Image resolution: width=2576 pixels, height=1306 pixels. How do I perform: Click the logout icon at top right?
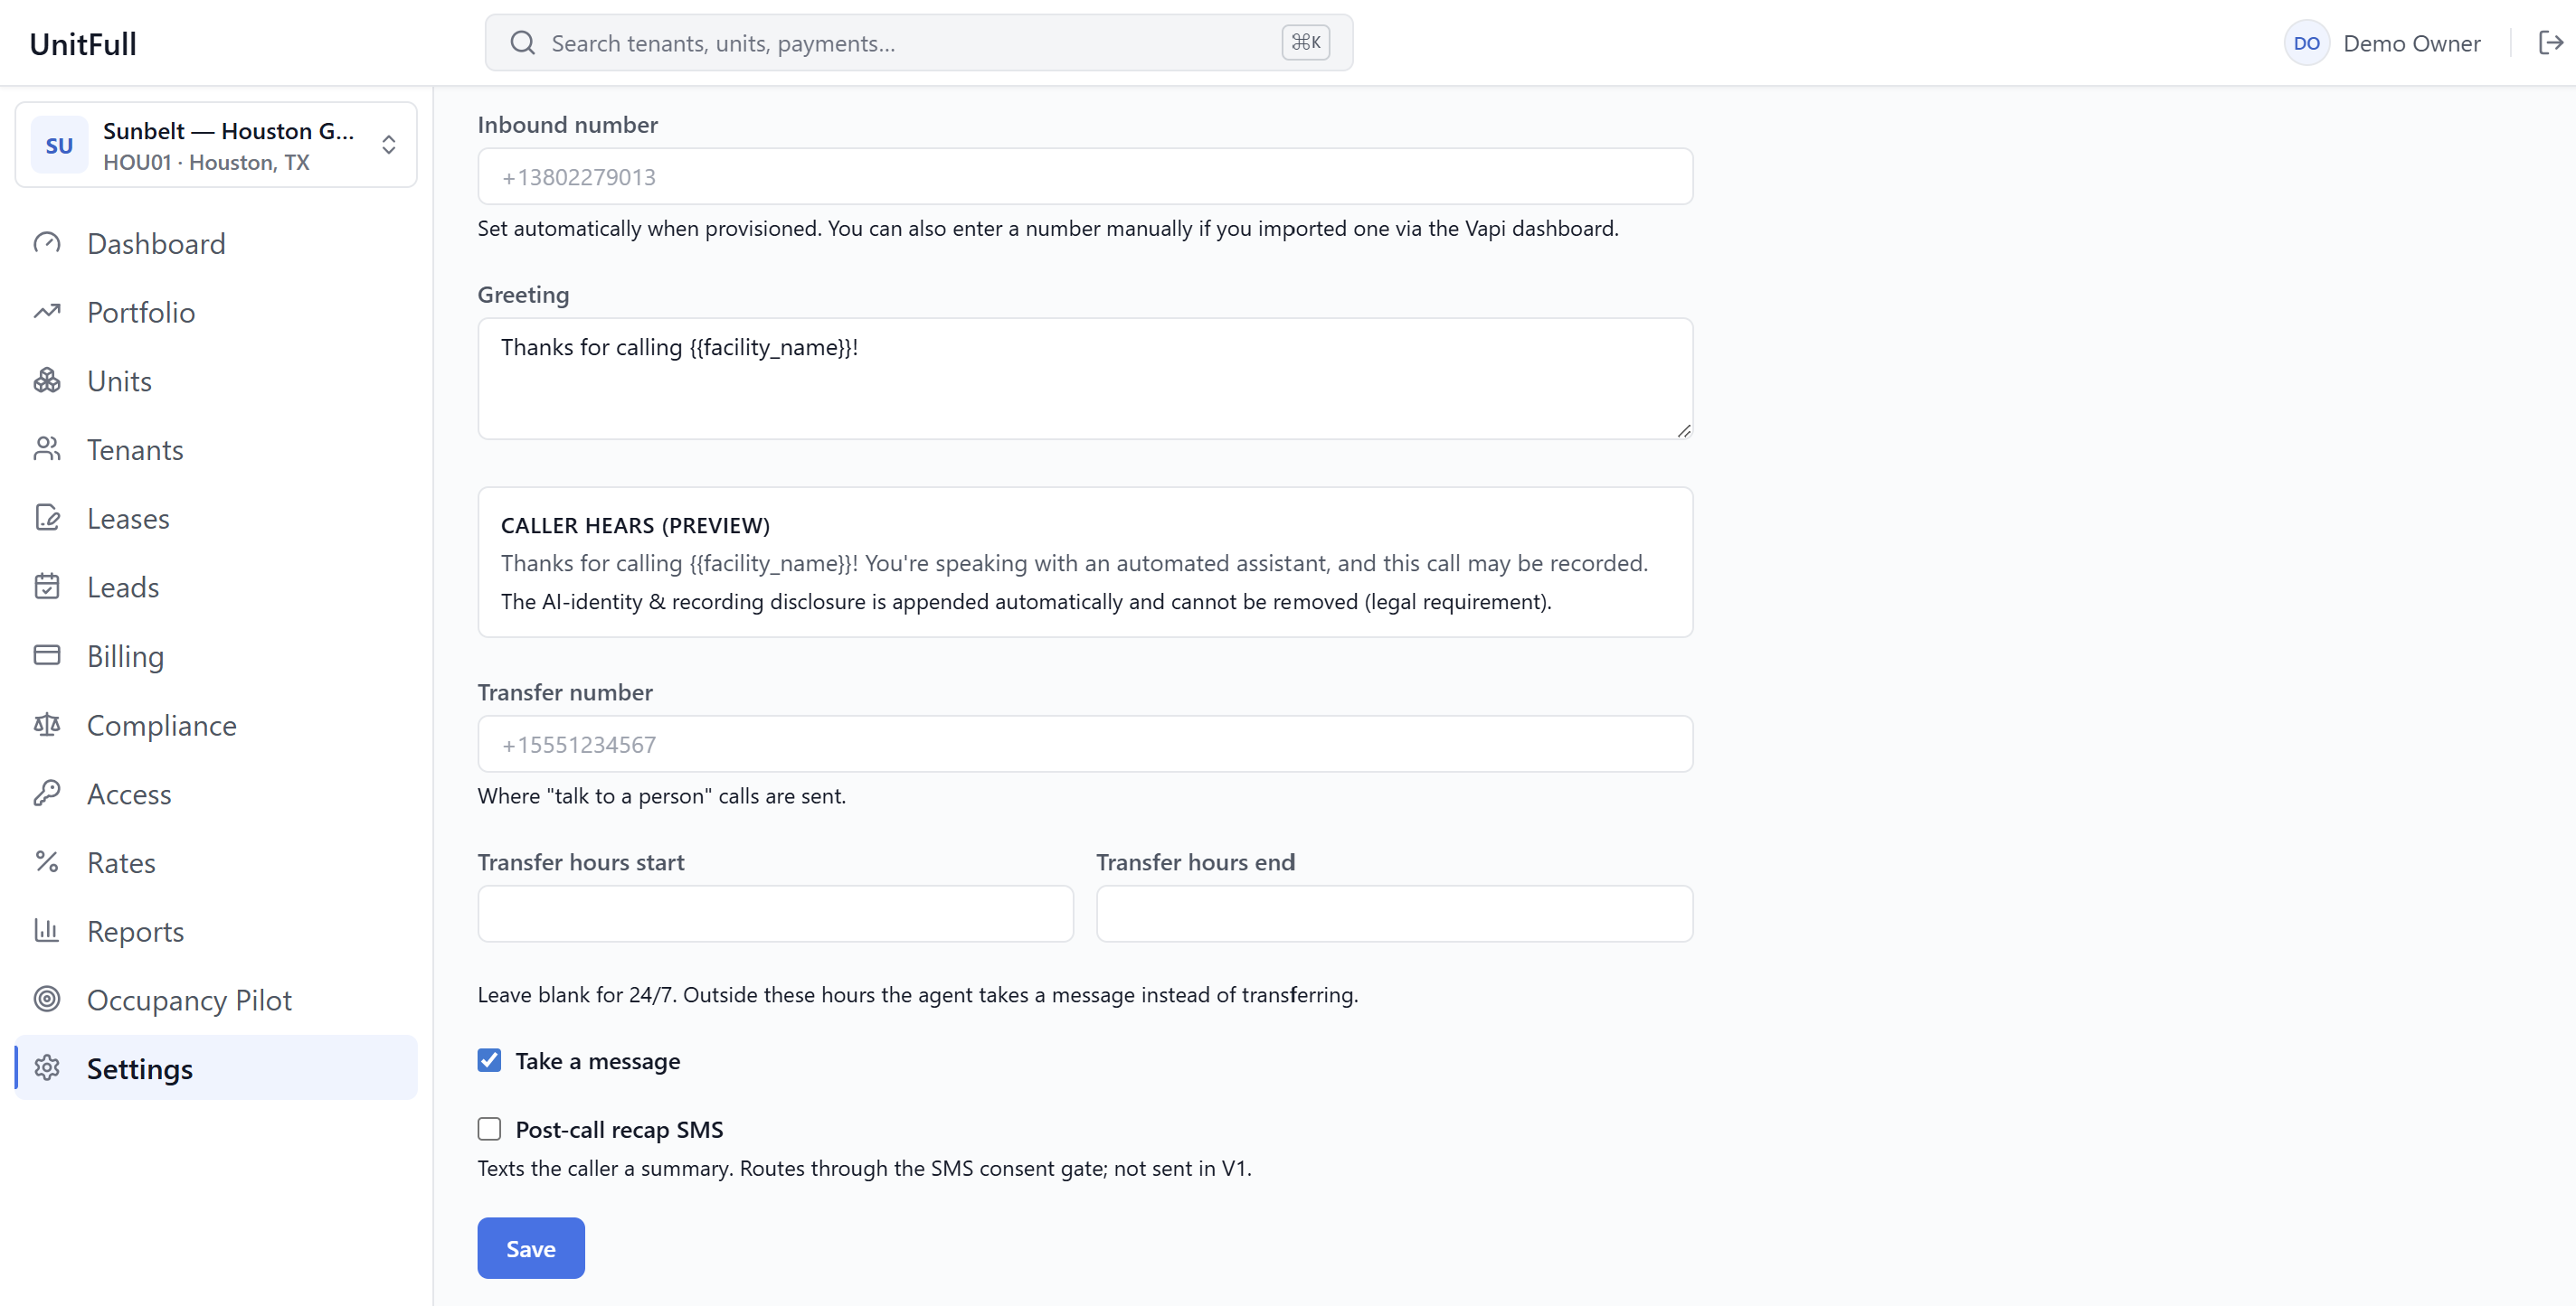(2551, 43)
